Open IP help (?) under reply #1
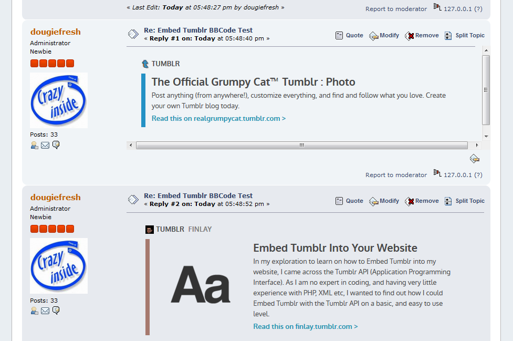This screenshot has height=341, width=513. 478,175
